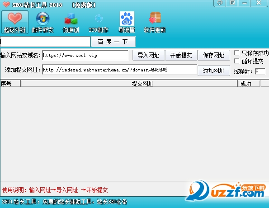The width and height of the screenshot is (269, 208).
Task: Click the 线程数 label
Action: tap(243, 71)
